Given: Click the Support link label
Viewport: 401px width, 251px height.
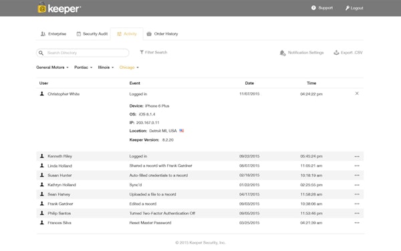Looking at the screenshot, I should pyautogui.click(x=325, y=8).
